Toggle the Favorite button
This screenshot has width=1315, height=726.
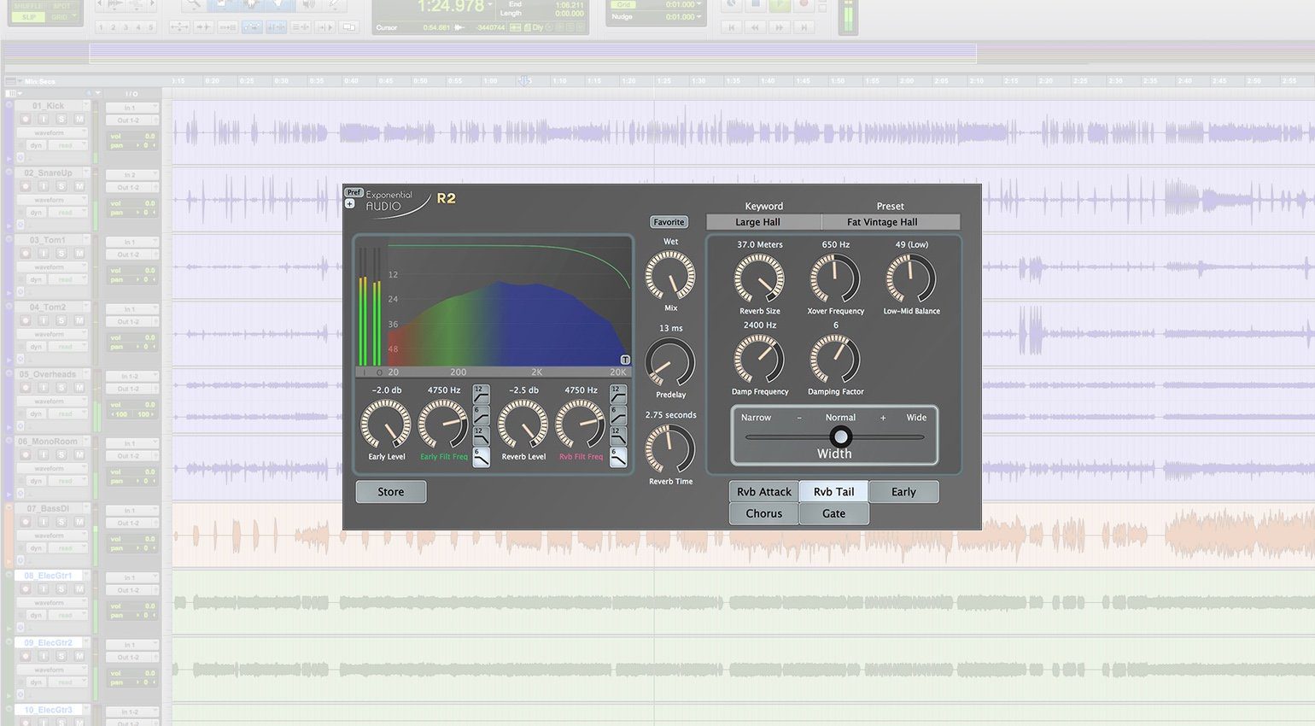[669, 222]
